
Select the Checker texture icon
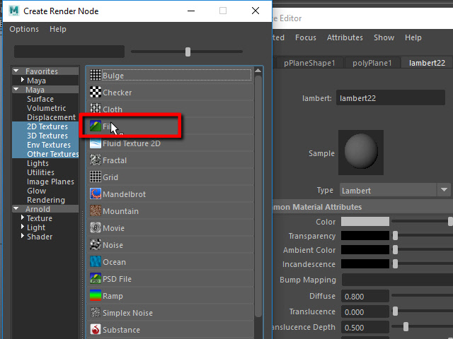(x=96, y=93)
